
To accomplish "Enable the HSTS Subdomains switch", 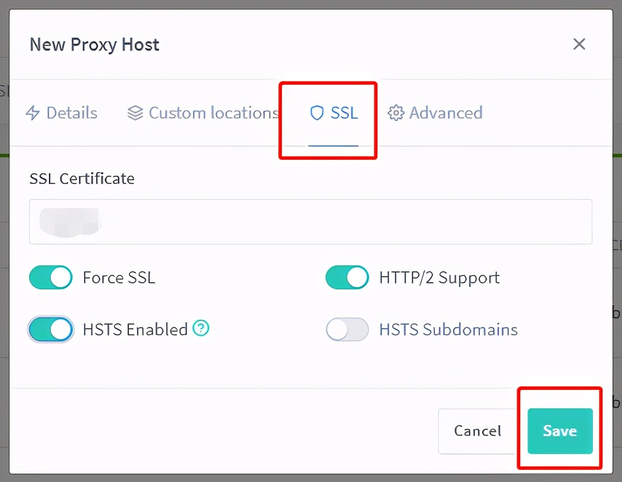I will click(x=347, y=329).
